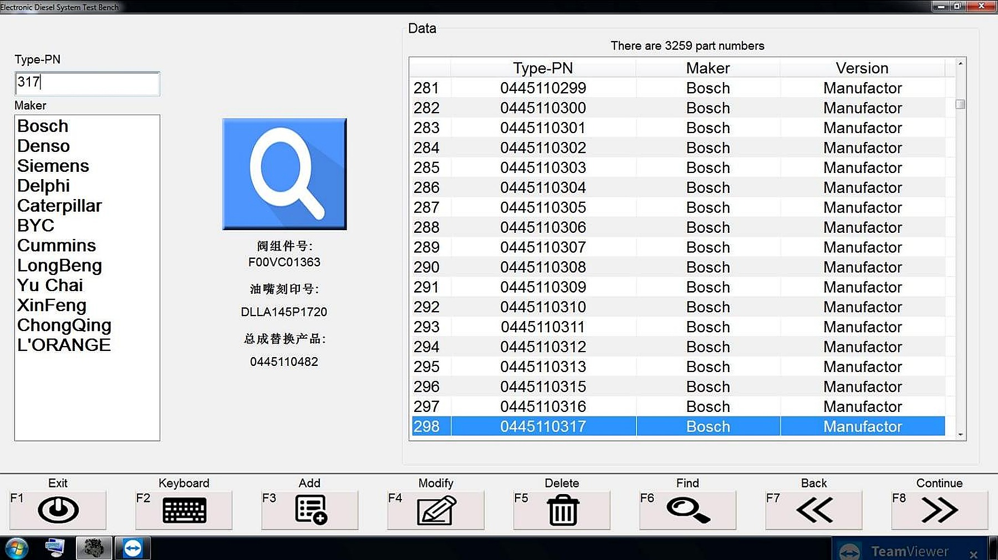Image resolution: width=998 pixels, height=560 pixels.
Task: Click the F1 Exit power icon button
Action: click(x=58, y=510)
